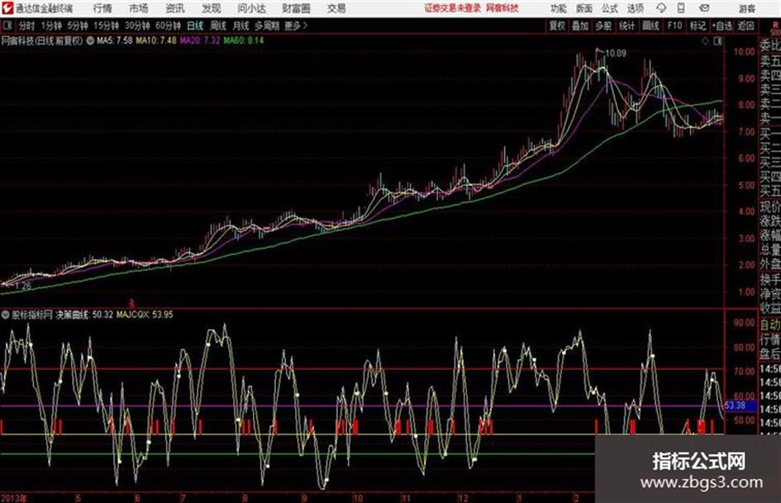The width and height of the screenshot is (781, 503).
Task: Click the 复权 toolbar button
Action: 557,26
